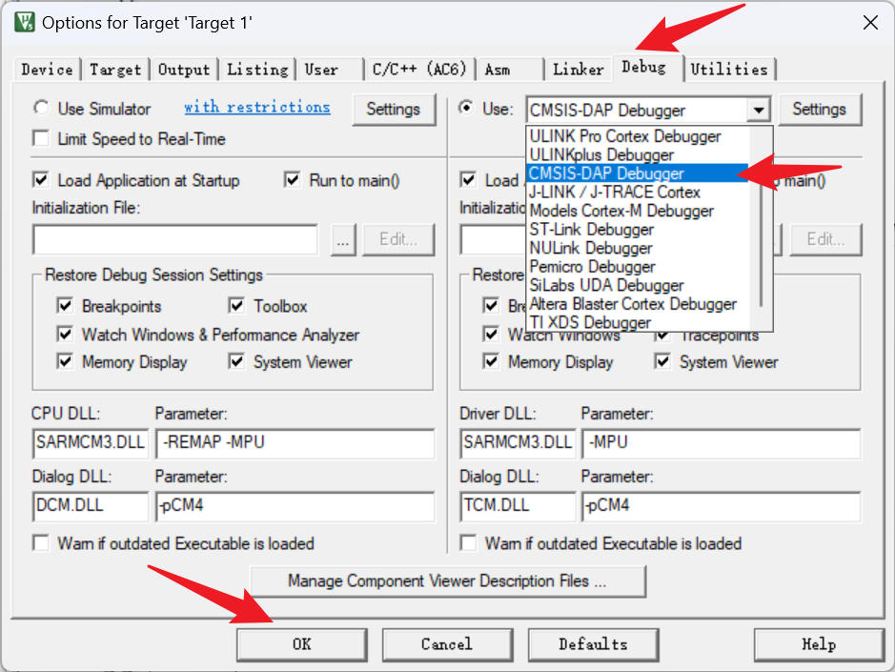
Task: Click the TCM.DLL dialog DLL field
Action: coord(518,506)
